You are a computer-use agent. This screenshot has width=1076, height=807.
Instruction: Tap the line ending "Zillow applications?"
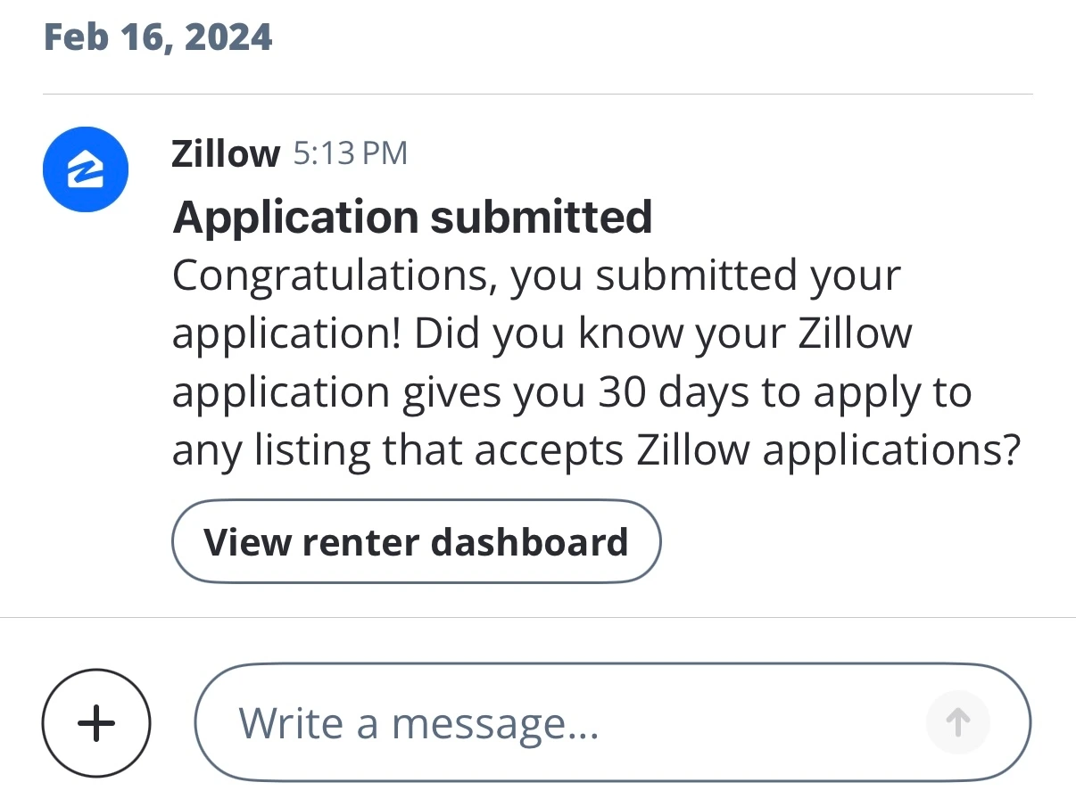tap(595, 451)
